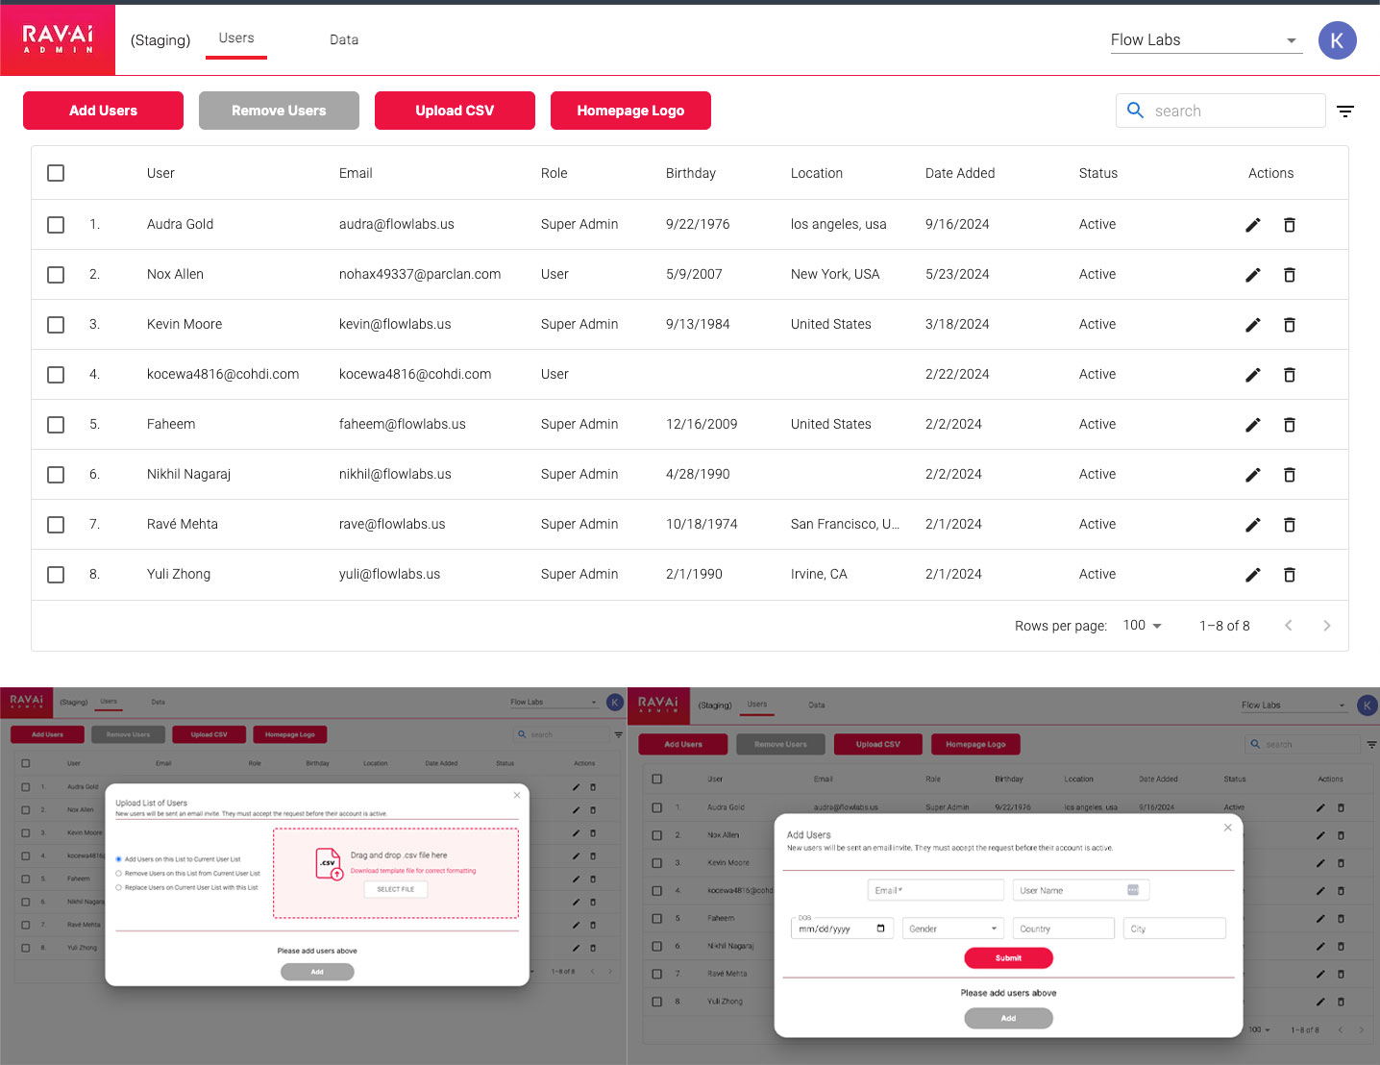Viewport: 1380px width, 1065px height.
Task: Open the Flow Labs organization dropdown
Action: [1205, 40]
